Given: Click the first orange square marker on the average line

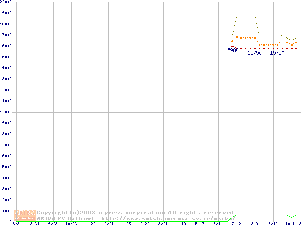Looking at the screenshot, I should click(x=232, y=41).
